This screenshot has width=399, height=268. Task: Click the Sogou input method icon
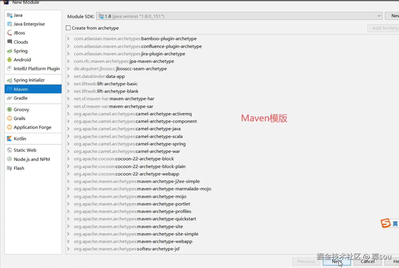tap(386, 223)
